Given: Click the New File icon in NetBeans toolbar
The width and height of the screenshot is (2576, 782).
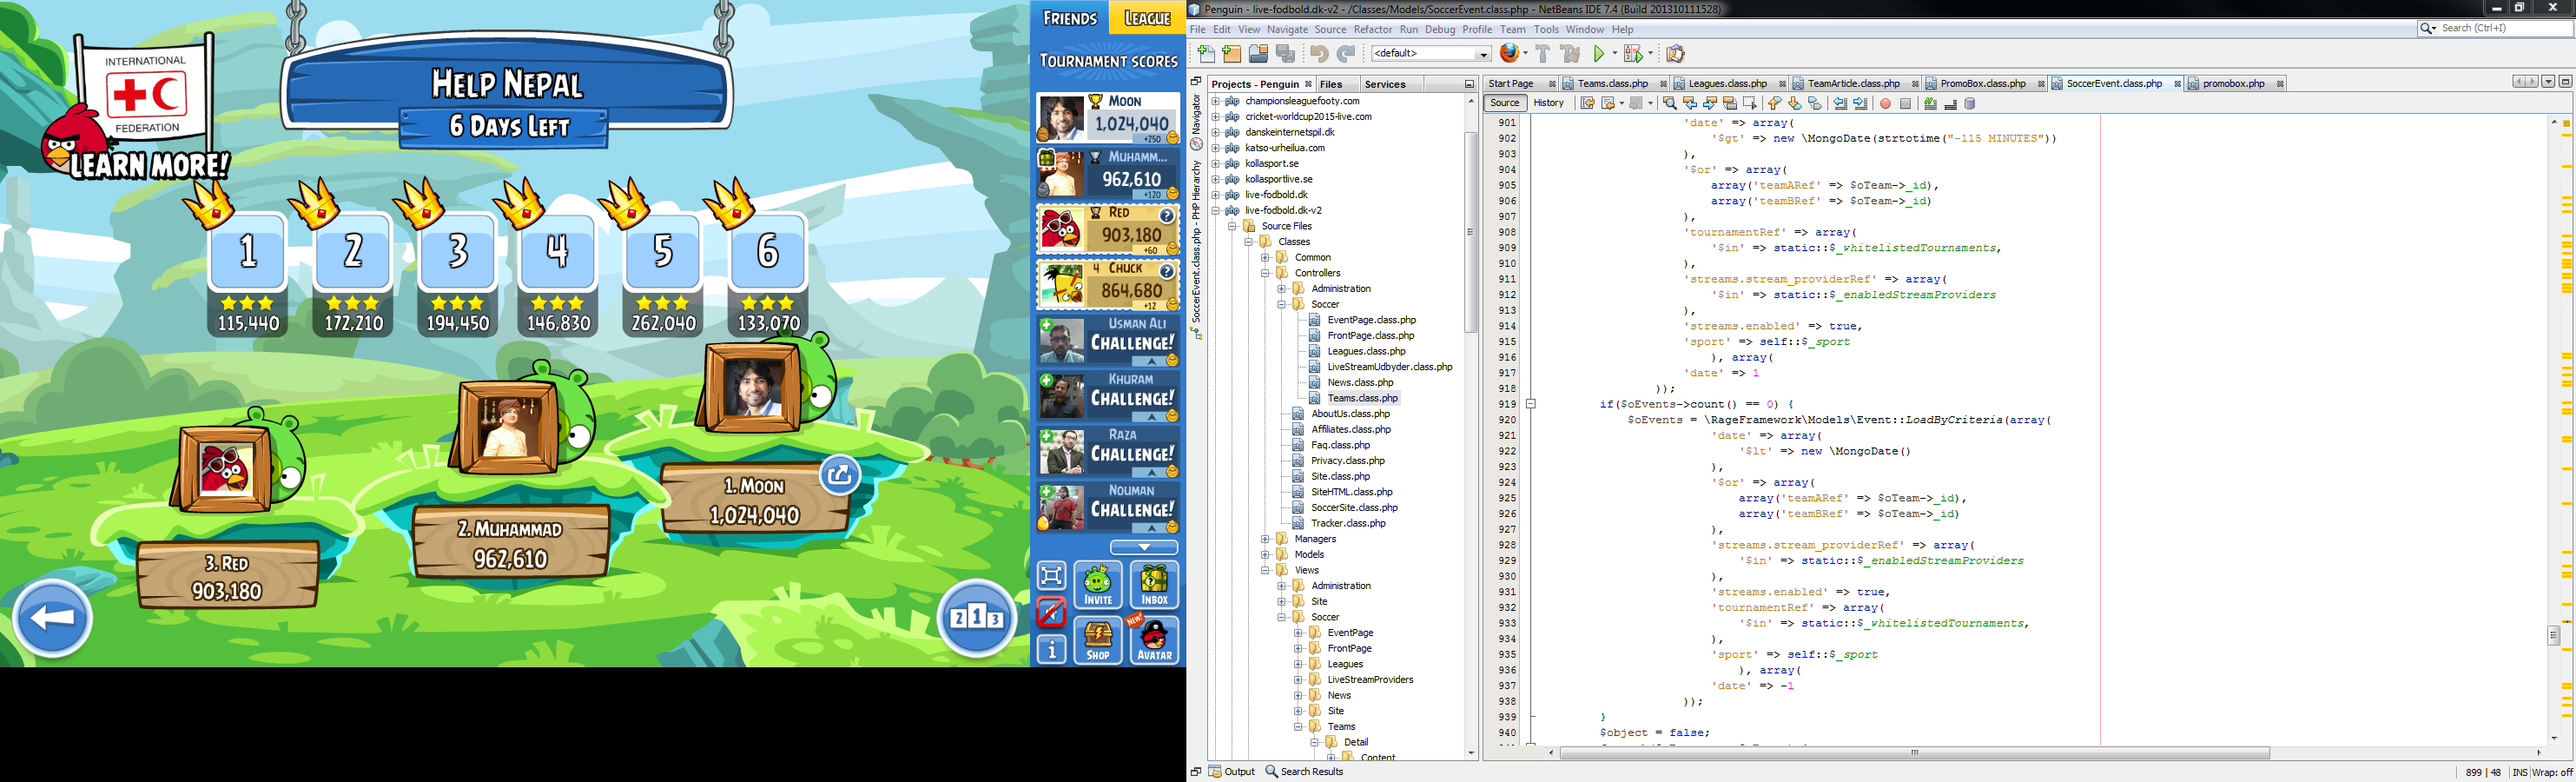Looking at the screenshot, I should tap(1206, 54).
